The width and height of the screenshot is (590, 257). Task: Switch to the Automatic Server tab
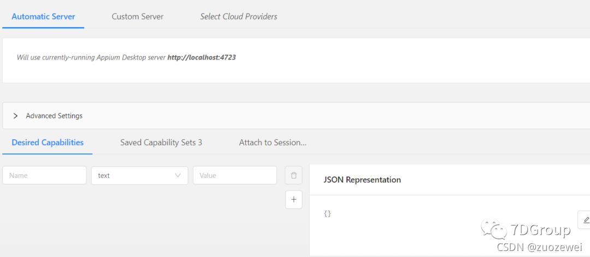43,16
